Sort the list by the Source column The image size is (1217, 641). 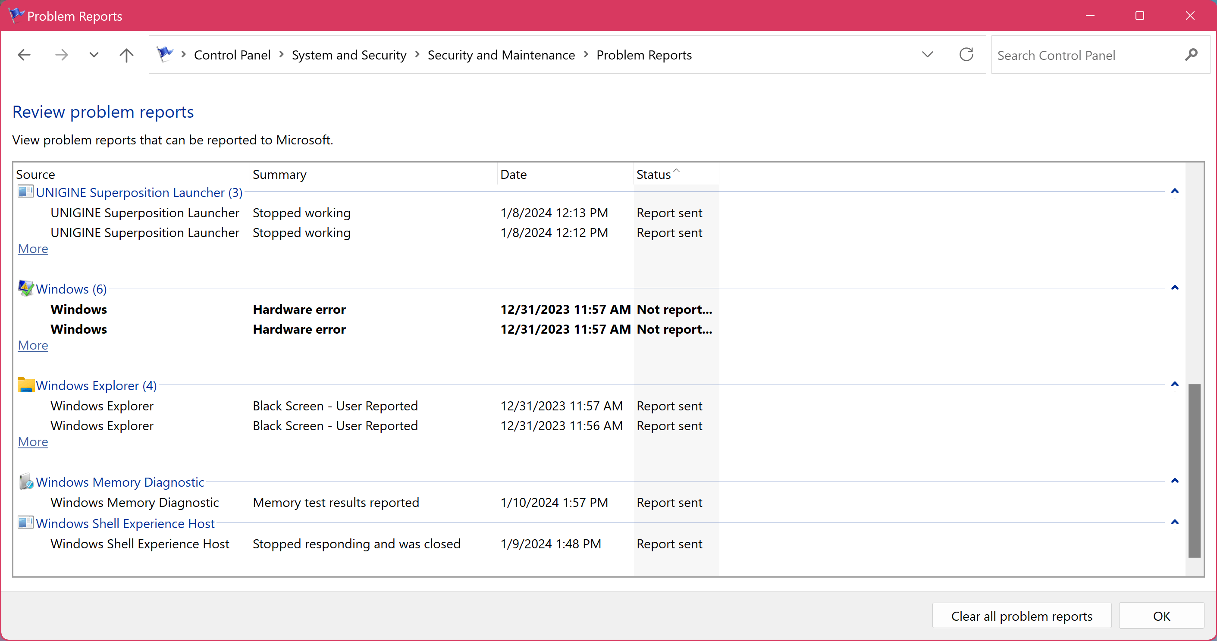click(132, 174)
